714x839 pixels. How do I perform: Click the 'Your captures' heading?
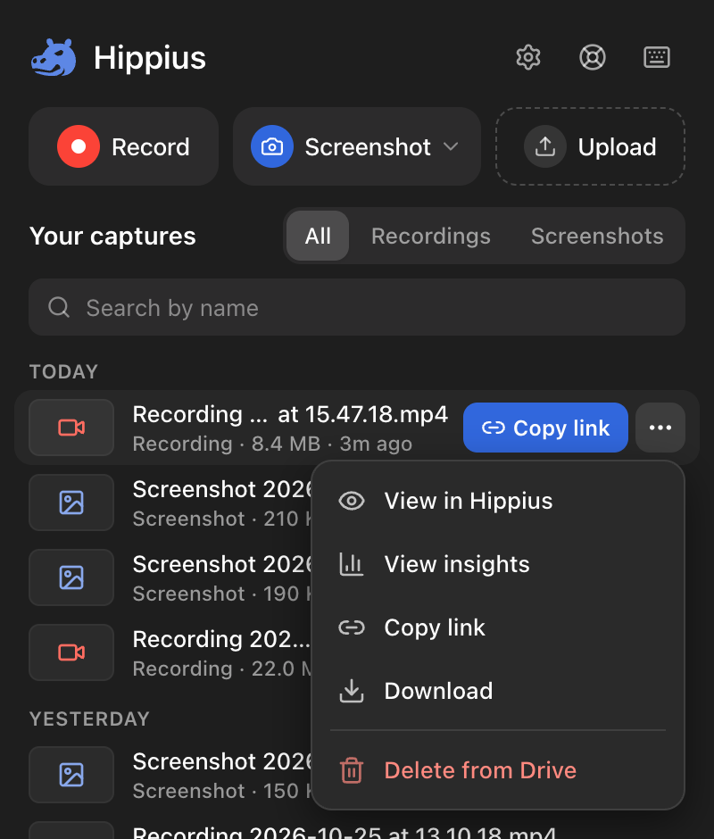point(112,236)
